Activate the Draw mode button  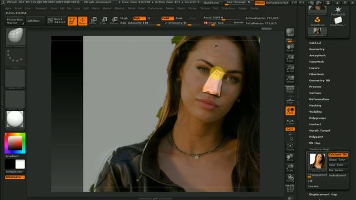(83, 21)
